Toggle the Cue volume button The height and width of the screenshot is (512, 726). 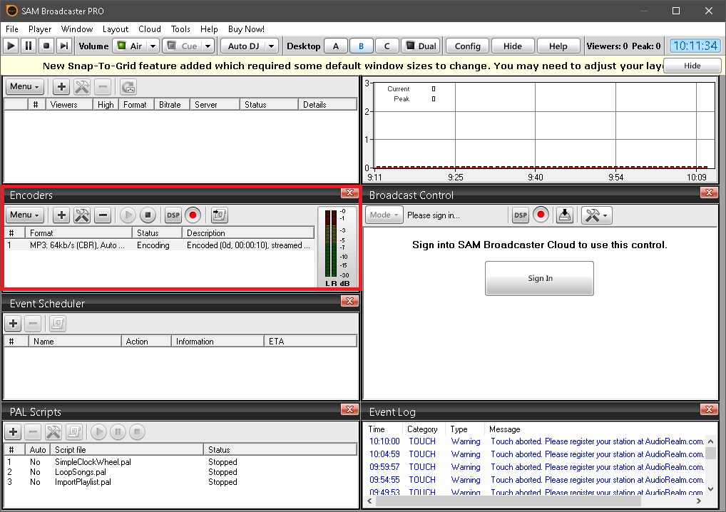click(182, 46)
